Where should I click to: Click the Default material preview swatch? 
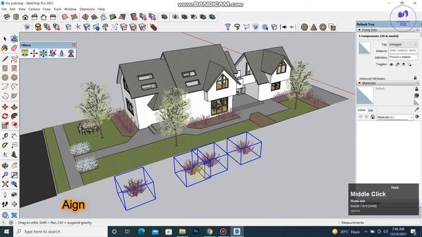[x=365, y=96]
